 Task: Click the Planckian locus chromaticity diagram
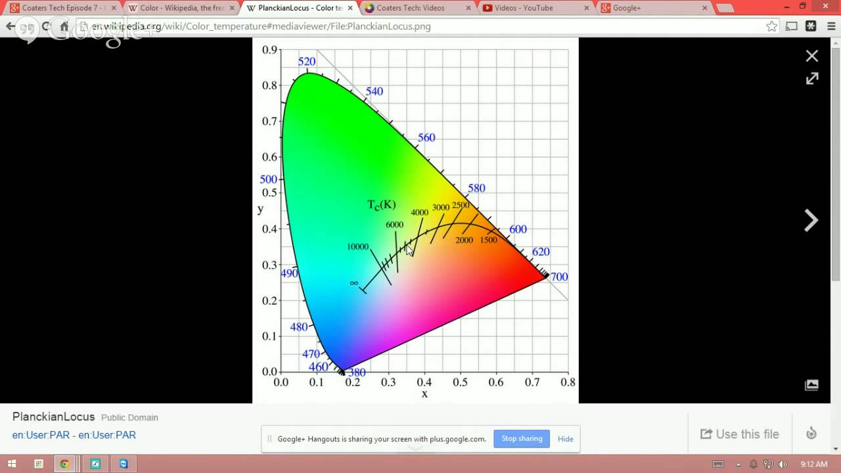[415, 220]
